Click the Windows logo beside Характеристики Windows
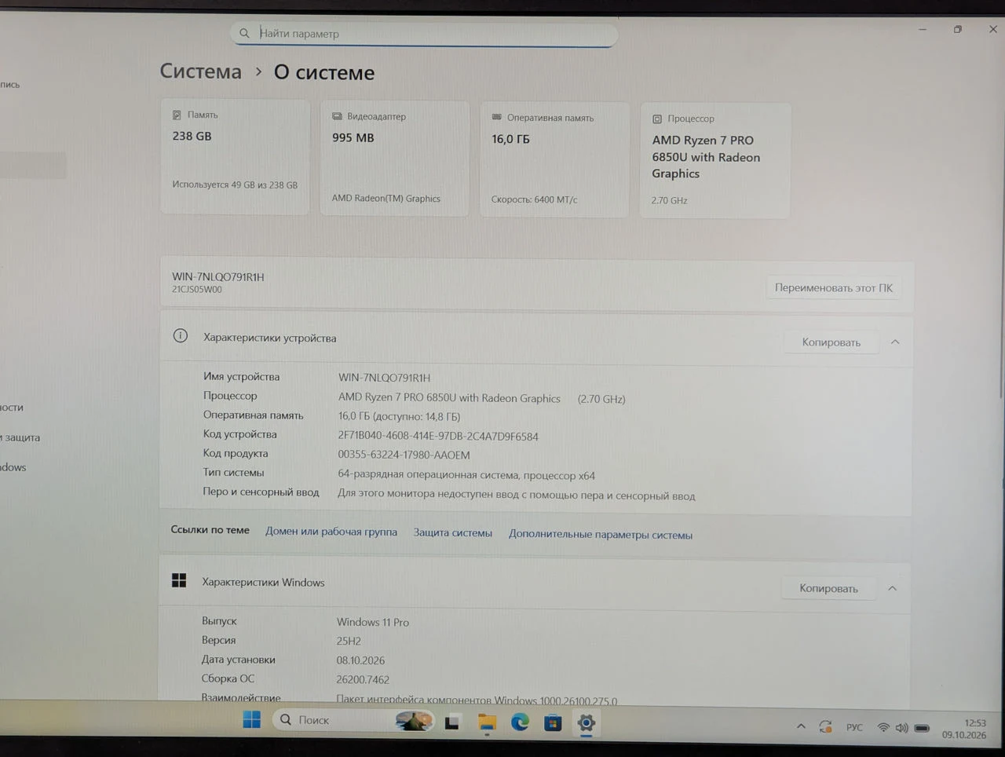 (179, 580)
